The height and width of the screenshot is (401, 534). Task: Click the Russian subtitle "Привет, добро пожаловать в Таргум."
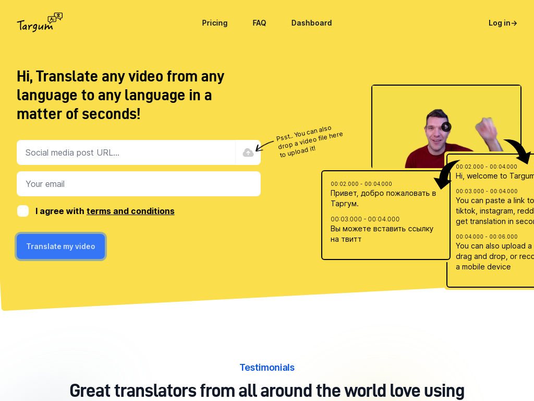(x=383, y=198)
